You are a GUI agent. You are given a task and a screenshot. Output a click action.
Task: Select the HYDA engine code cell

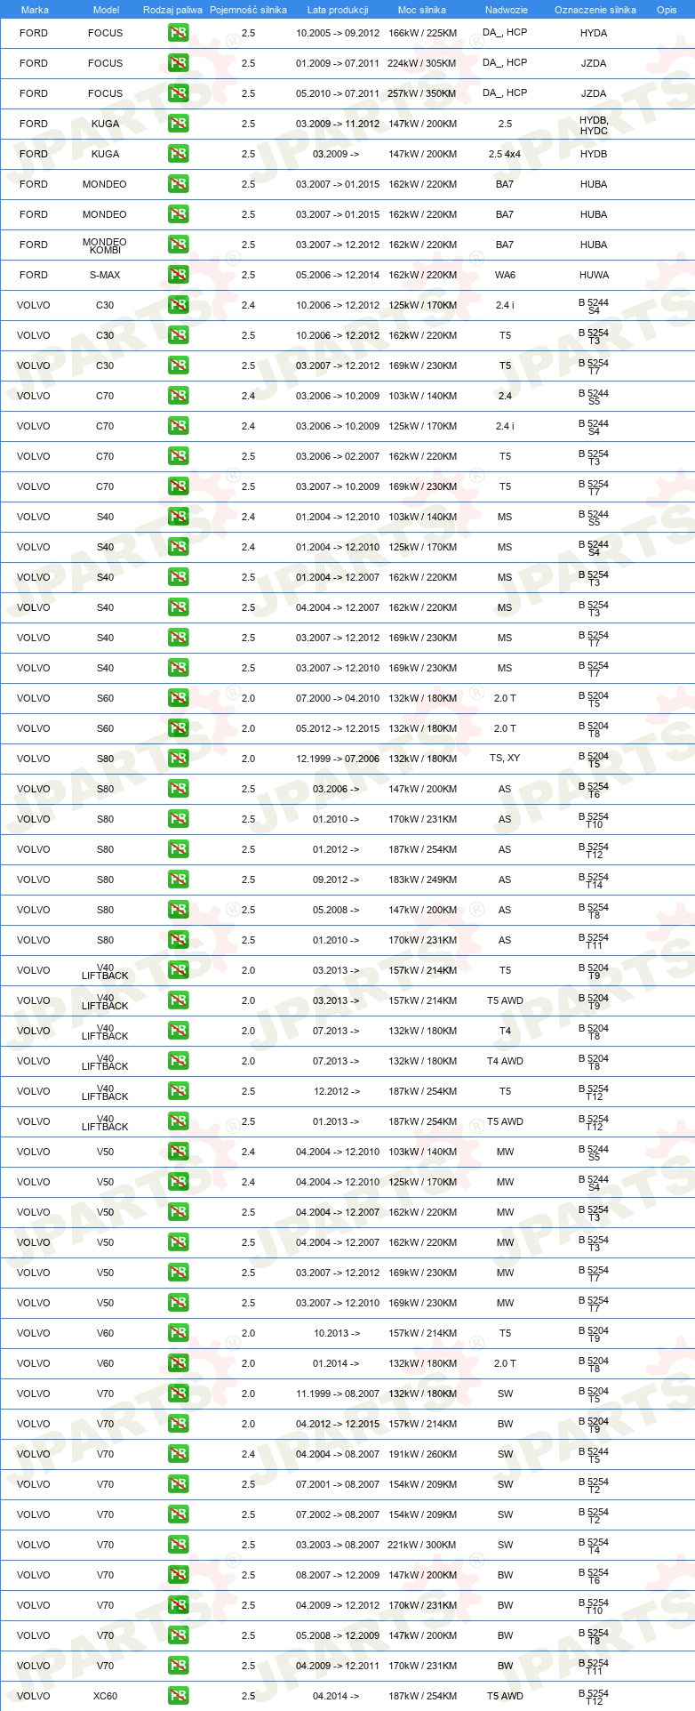(x=594, y=33)
